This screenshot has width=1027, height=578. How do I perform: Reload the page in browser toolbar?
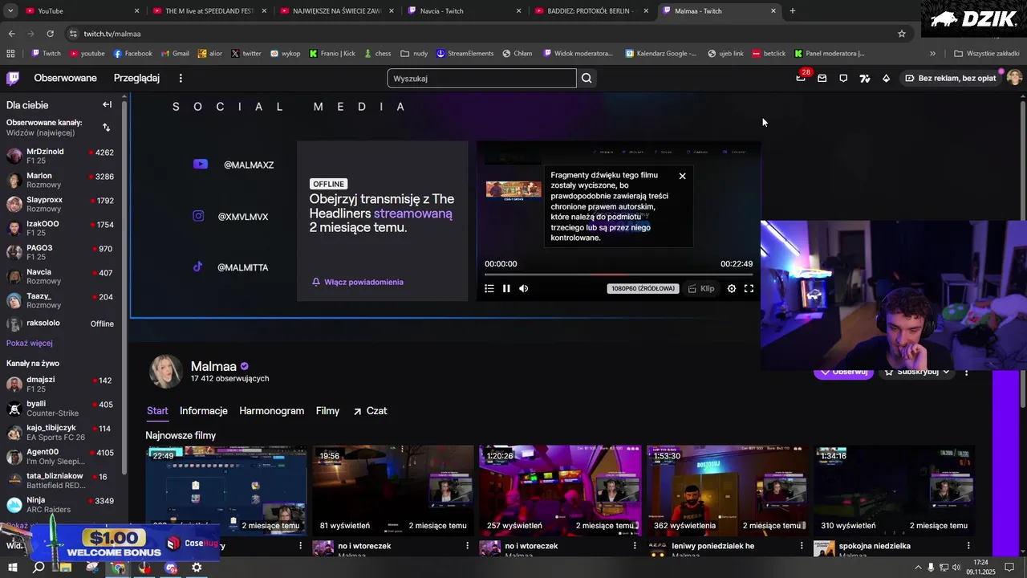50,34
